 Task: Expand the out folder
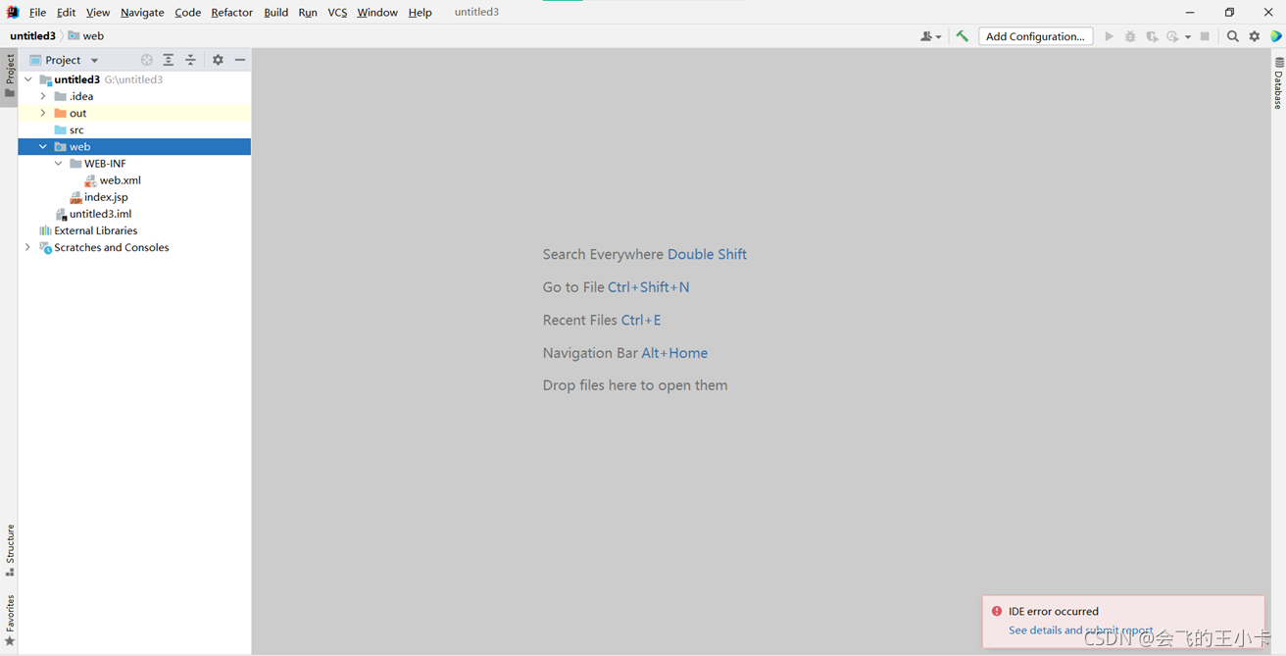pyautogui.click(x=43, y=113)
